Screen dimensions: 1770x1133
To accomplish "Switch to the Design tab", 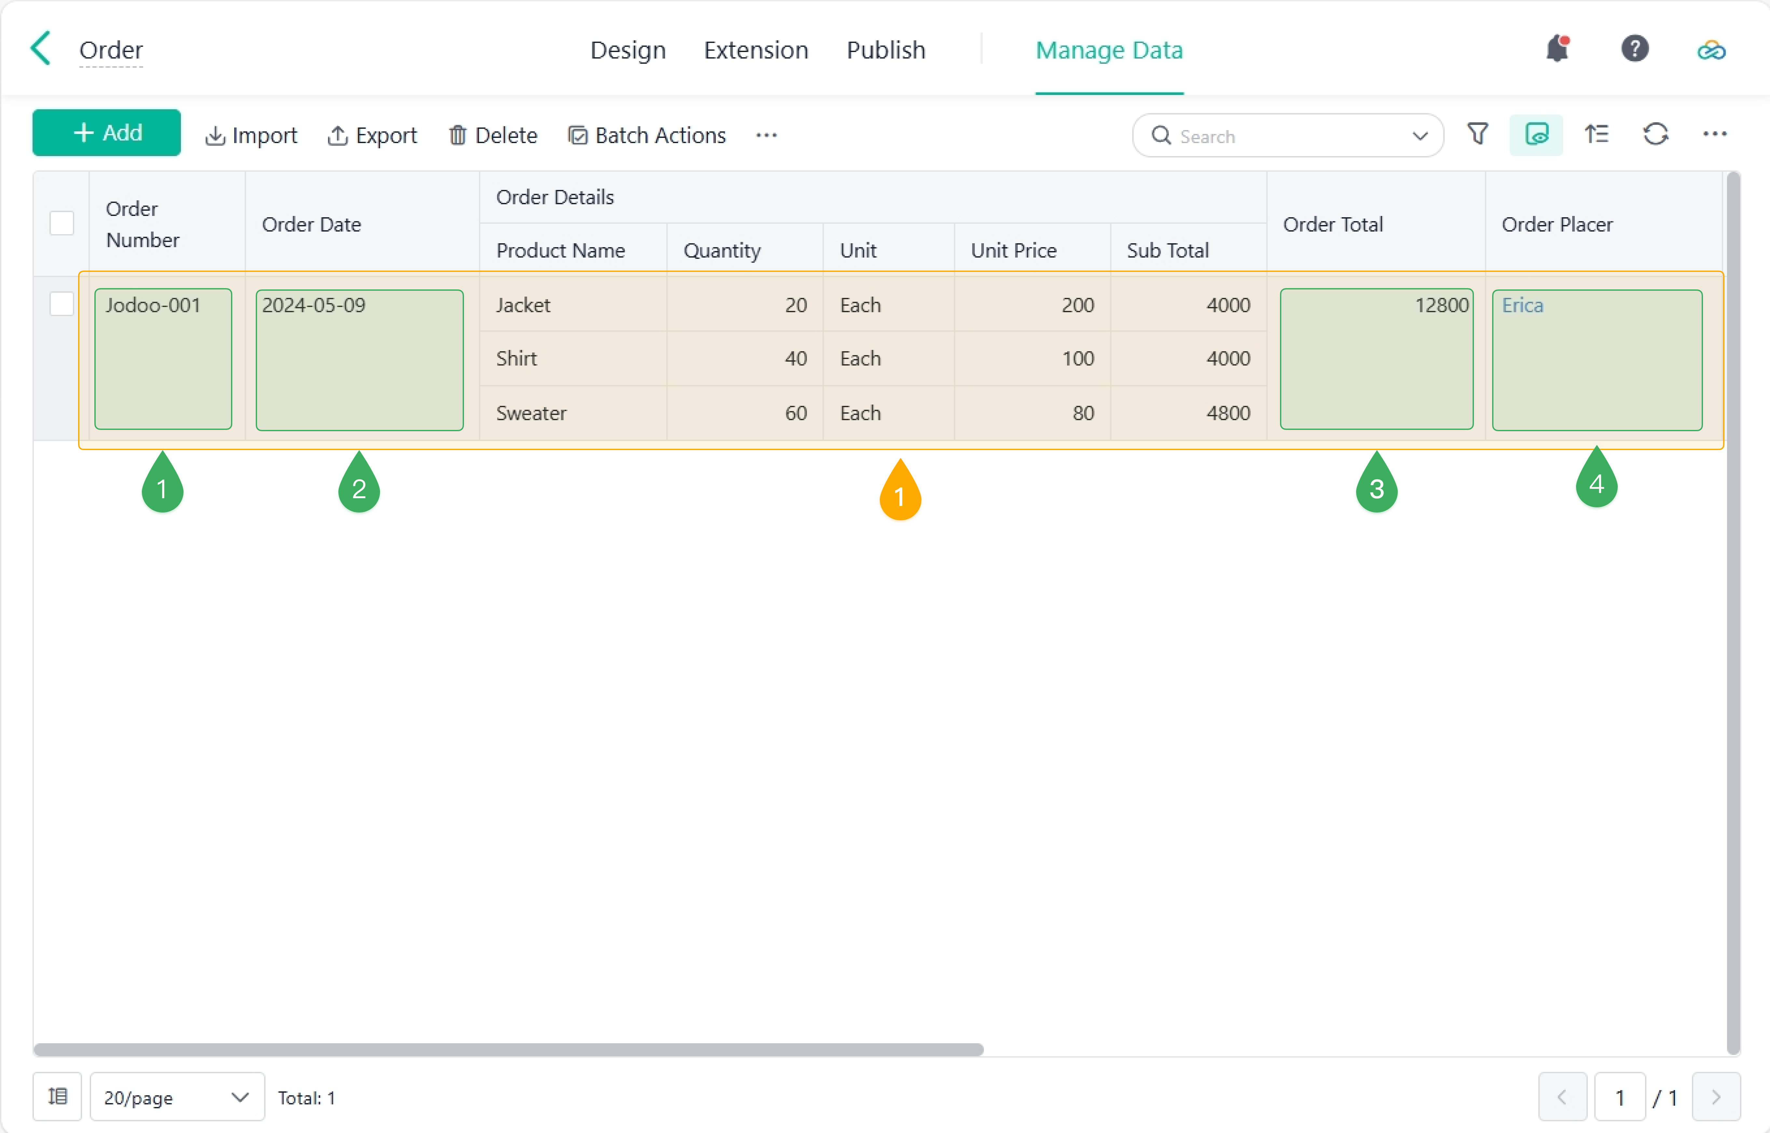I will point(628,50).
